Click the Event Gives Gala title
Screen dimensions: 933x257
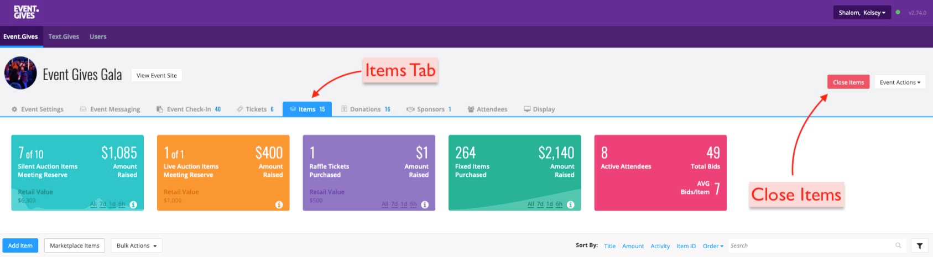82,75
